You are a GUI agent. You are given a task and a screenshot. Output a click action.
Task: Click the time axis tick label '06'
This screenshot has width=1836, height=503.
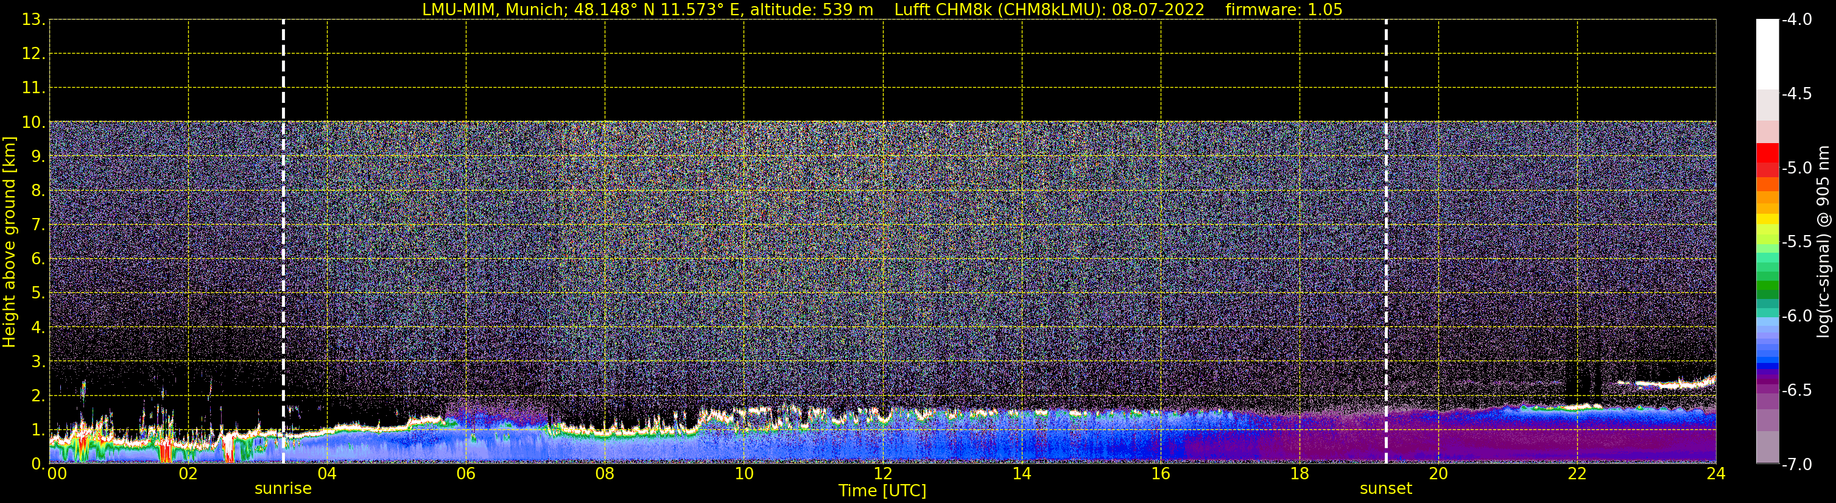[466, 474]
